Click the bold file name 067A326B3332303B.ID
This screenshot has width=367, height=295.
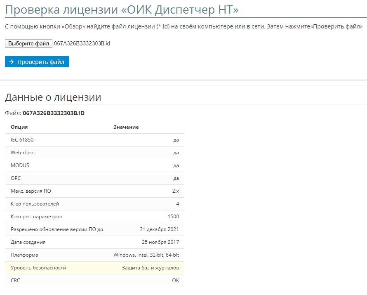point(54,113)
